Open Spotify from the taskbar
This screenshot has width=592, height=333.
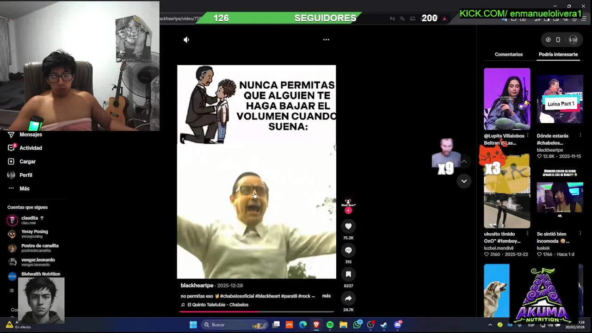click(x=330, y=325)
